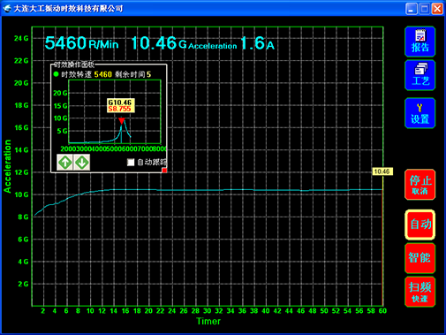Click the application icon in the title bar
This screenshot has width=446, height=335.
[7, 8]
